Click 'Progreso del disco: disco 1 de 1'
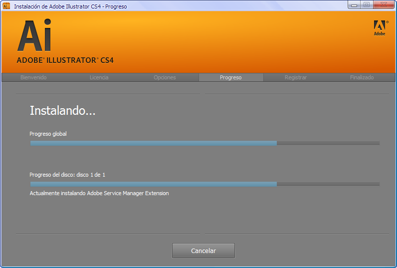This screenshot has width=397, height=268. click(67, 175)
